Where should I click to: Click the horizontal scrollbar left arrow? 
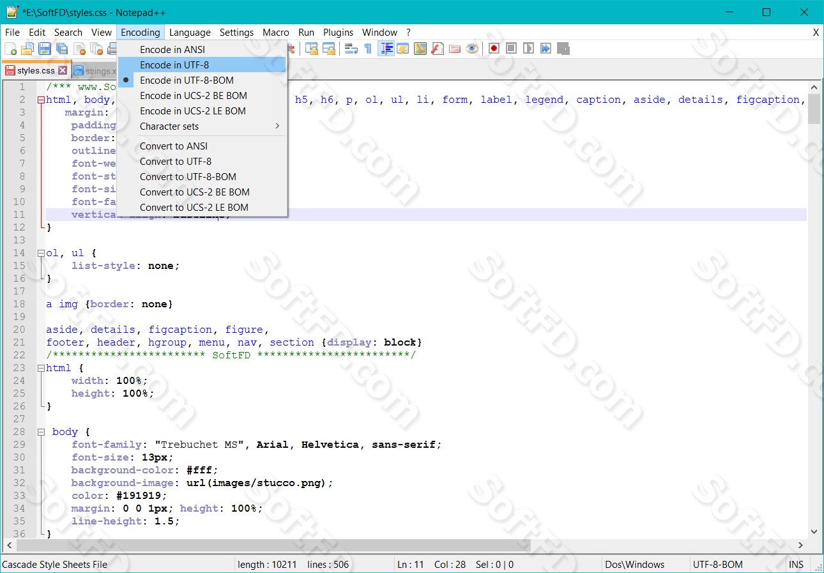click(10, 546)
